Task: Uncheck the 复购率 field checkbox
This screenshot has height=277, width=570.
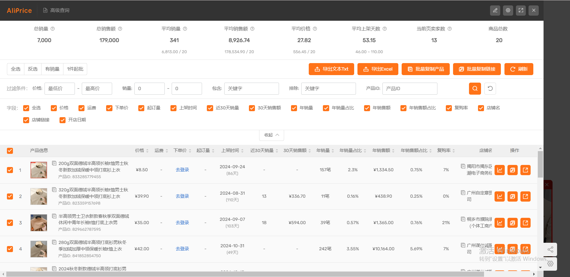Action: pos(449,108)
